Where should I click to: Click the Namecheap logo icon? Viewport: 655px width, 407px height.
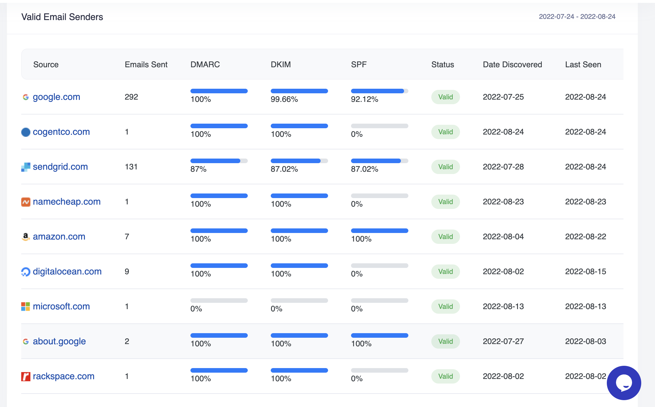[x=26, y=202]
